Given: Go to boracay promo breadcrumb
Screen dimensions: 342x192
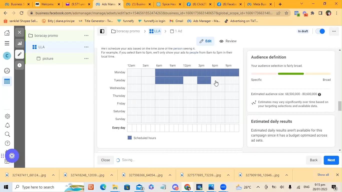Looking at the screenshot, I should click(x=126, y=31).
